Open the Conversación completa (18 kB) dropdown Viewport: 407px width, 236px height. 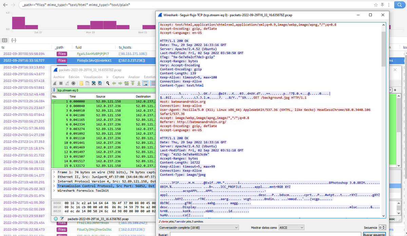[x=198, y=228]
